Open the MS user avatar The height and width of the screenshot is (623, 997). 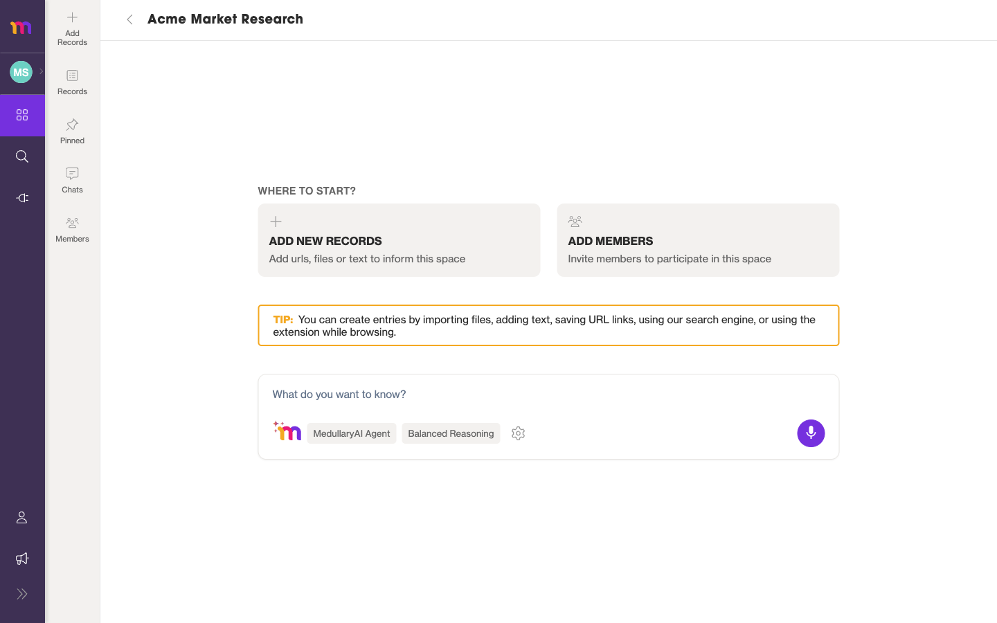(x=21, y=72)
